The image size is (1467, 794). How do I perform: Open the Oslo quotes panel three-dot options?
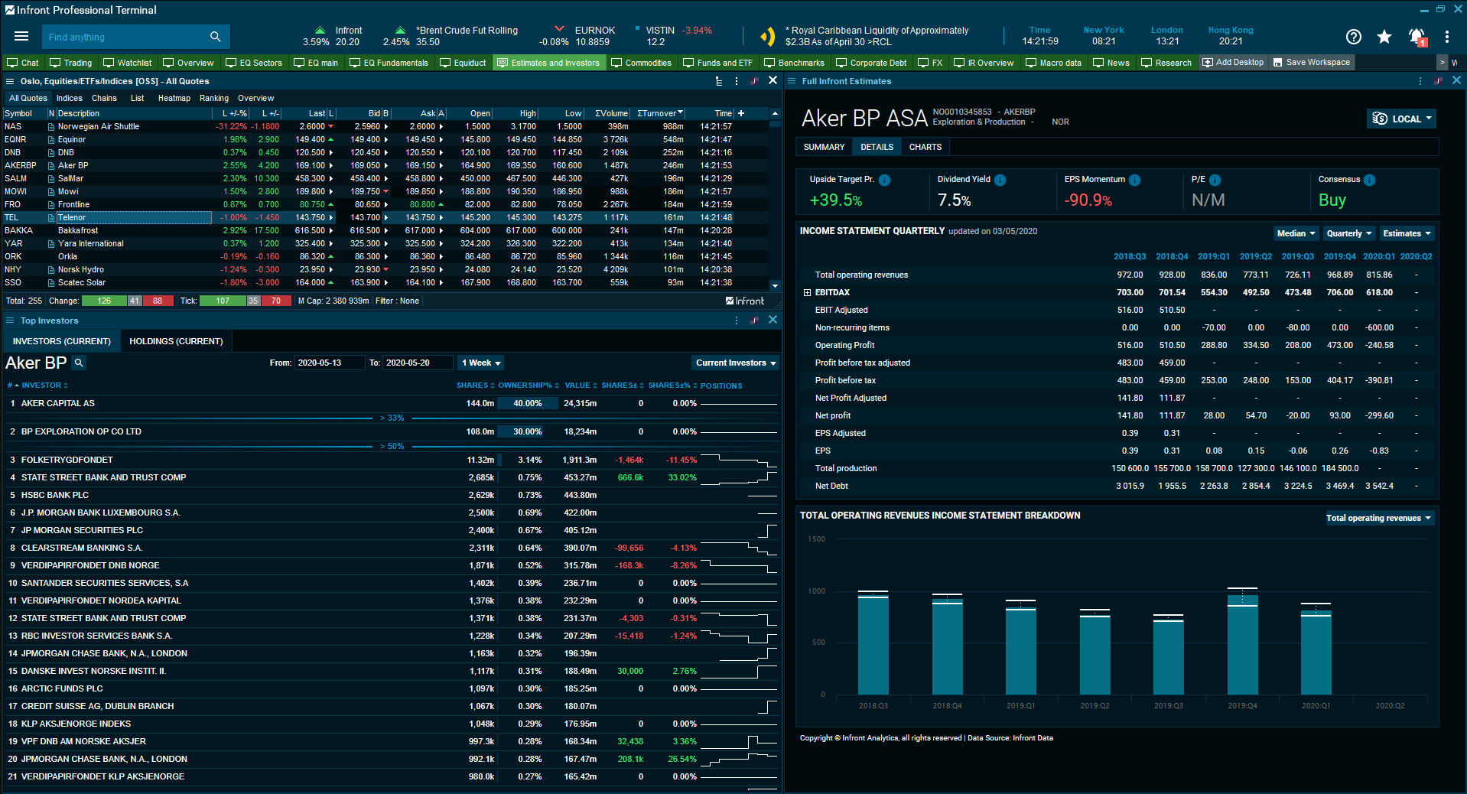point(737,81)
